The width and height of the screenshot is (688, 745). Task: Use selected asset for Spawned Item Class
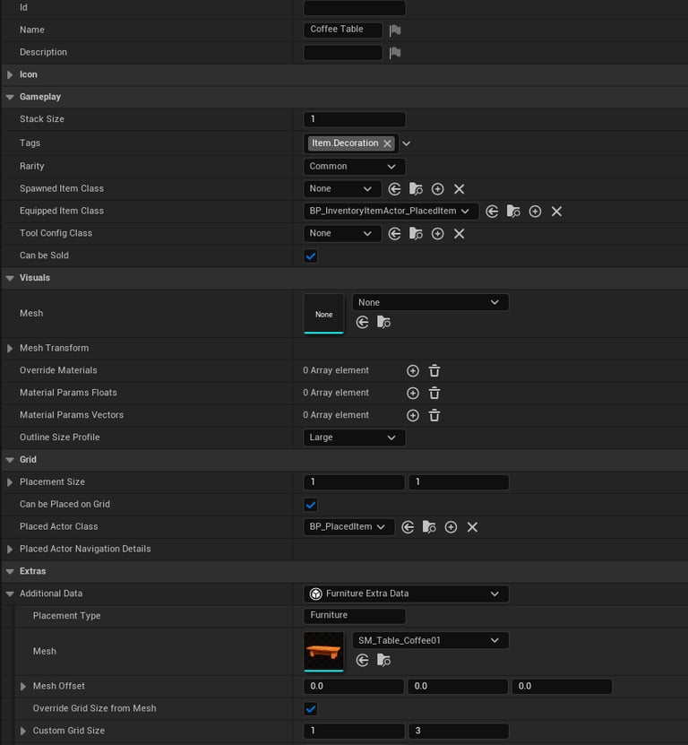coord(394,189)
